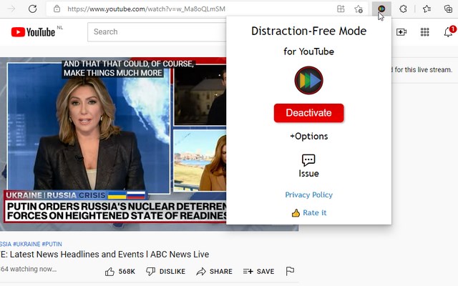Viewport: 458px width, 286px height.
Task: Go to YouTube home via logo
Action: pyautogui.click(x=33, y=31)
